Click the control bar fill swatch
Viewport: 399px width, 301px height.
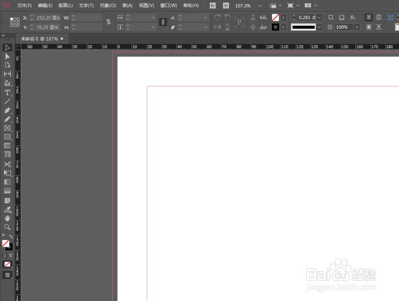coord(275,18)
